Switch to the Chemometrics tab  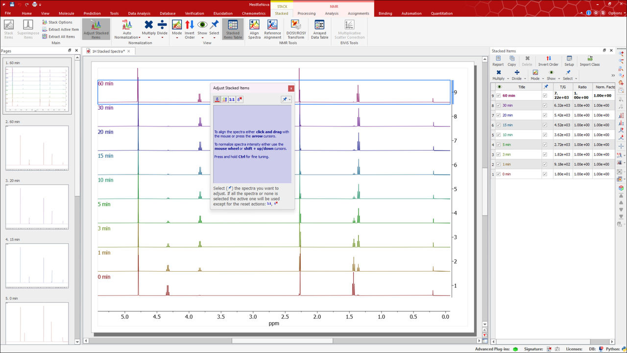[x=254, y=13]
